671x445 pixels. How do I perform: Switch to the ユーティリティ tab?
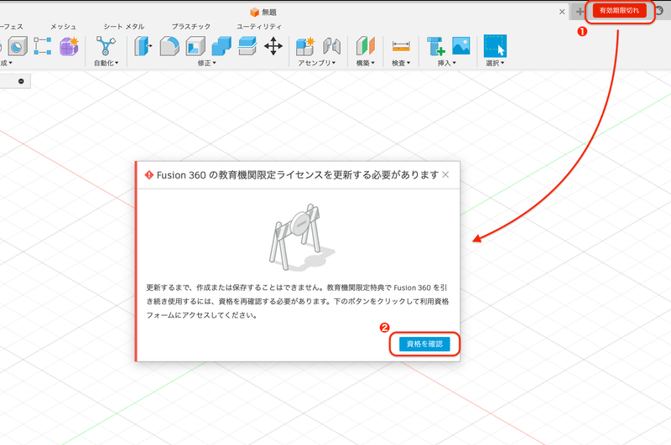pos(259,27)
